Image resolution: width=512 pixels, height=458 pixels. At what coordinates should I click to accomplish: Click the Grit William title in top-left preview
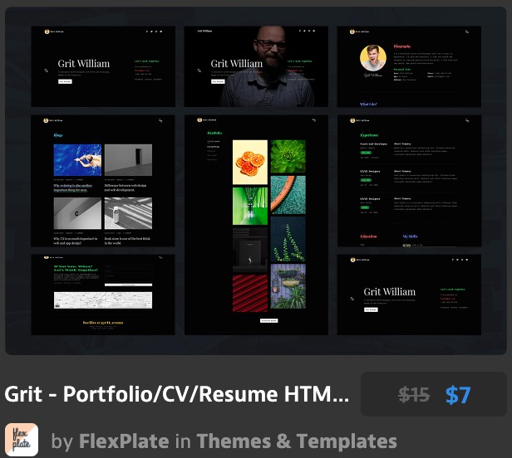click(x=84, y=63)
